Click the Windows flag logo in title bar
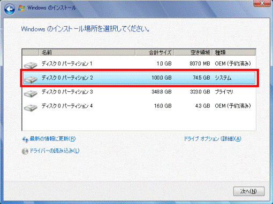 [x=21, y=8]
